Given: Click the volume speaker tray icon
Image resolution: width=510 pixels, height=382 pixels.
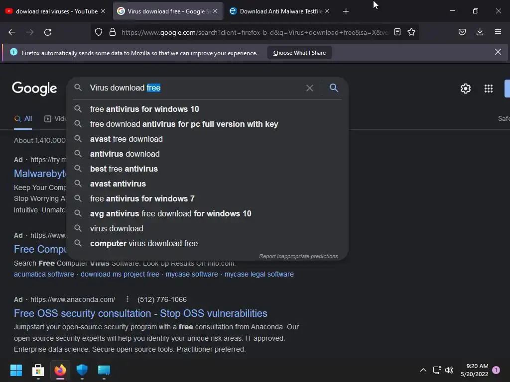Looking at the screenshot, I should 449,370.
